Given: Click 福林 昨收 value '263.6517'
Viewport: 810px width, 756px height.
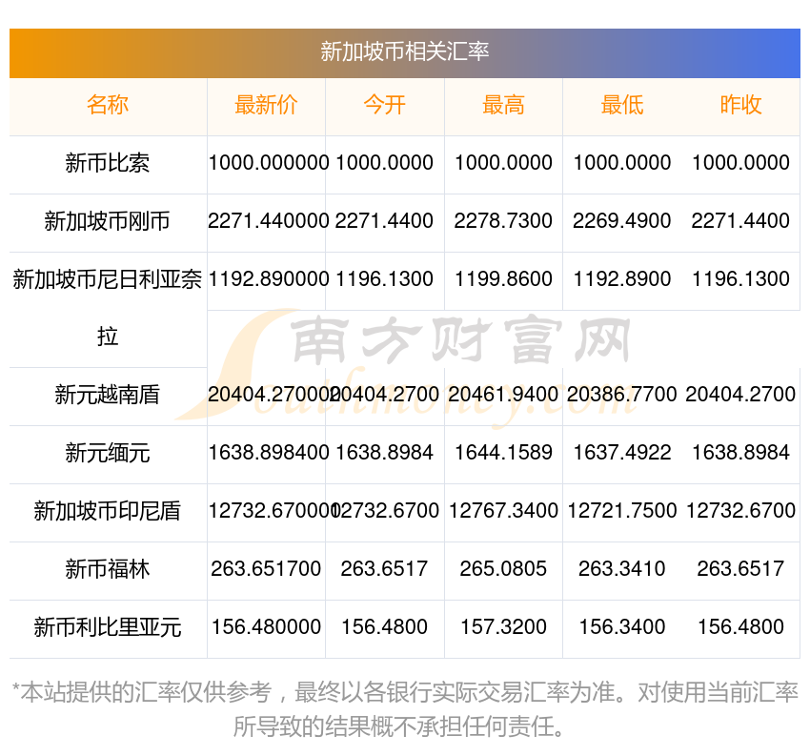Looking at the screenshot, I should click(740, 569).
